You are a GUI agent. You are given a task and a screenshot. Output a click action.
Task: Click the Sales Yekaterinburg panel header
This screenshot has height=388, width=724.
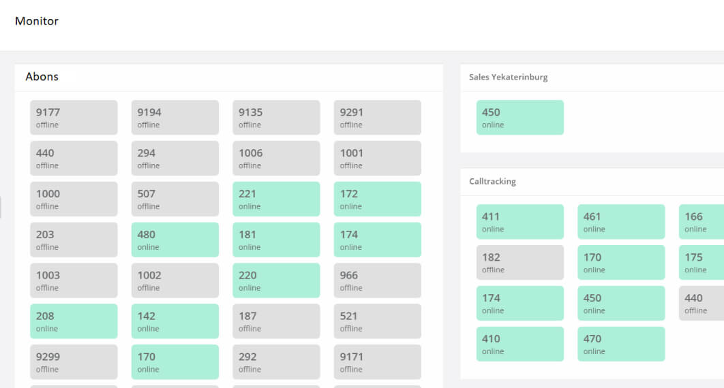click(x=508, y=78)
